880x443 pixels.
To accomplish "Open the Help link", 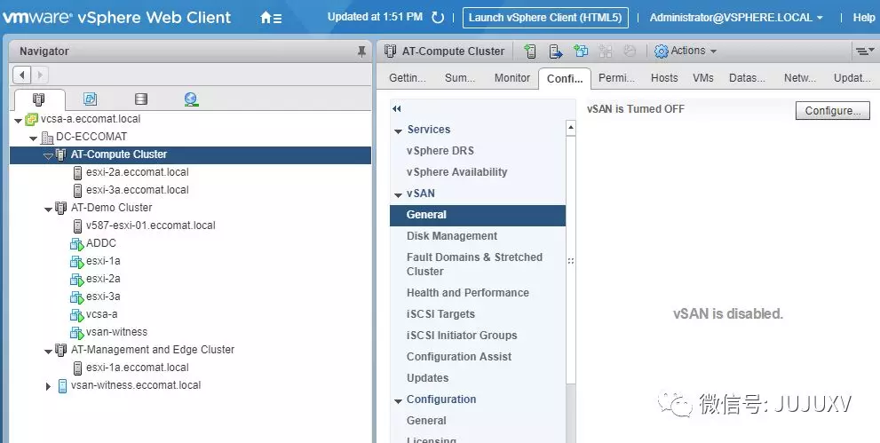I will (864, 18).
